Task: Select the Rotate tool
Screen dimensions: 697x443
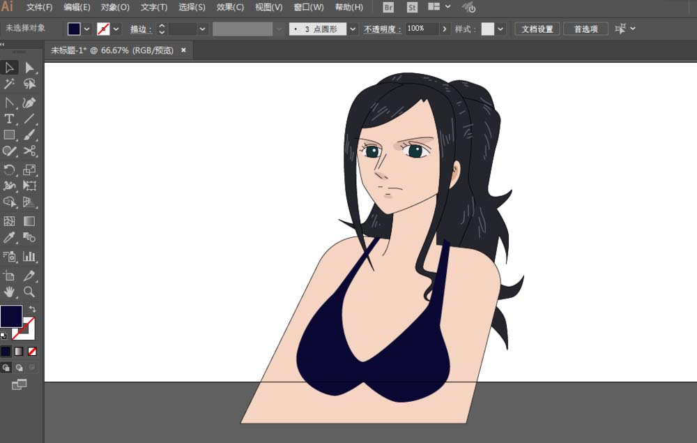Action: tap(9, 170)
